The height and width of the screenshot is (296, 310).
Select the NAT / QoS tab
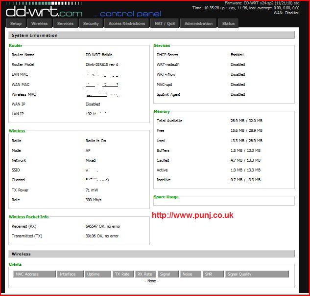[x=165, y=23]
